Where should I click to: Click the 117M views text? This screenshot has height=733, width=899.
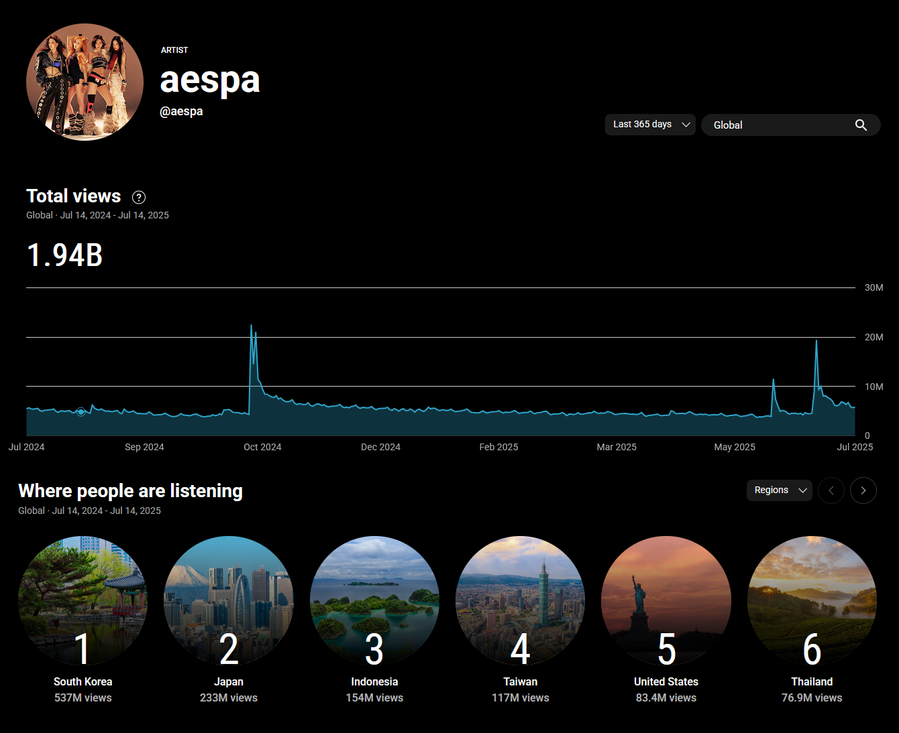tap(521, 697)
